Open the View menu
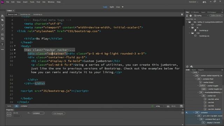 19,2
